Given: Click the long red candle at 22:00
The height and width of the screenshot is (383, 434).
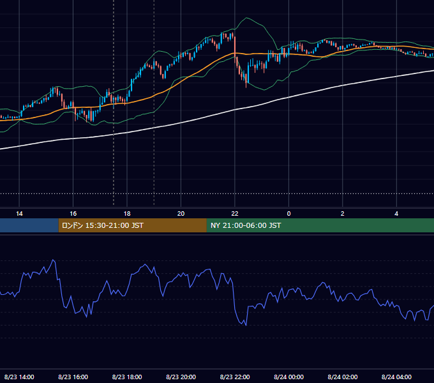Looking at the screenshot, I should (x=235, y=47).
